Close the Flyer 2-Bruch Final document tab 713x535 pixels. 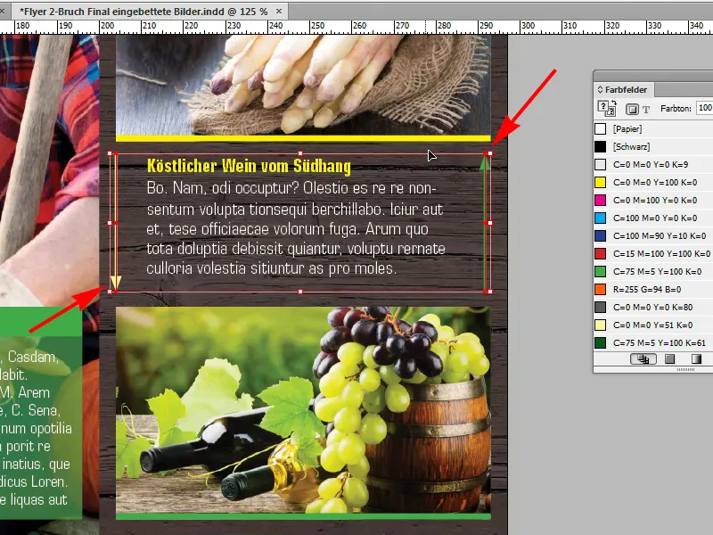click(279, 11)
